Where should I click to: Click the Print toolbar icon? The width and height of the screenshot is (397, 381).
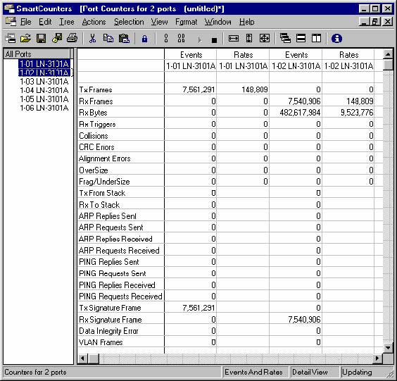pyautogui.click(x=73, y=38)
